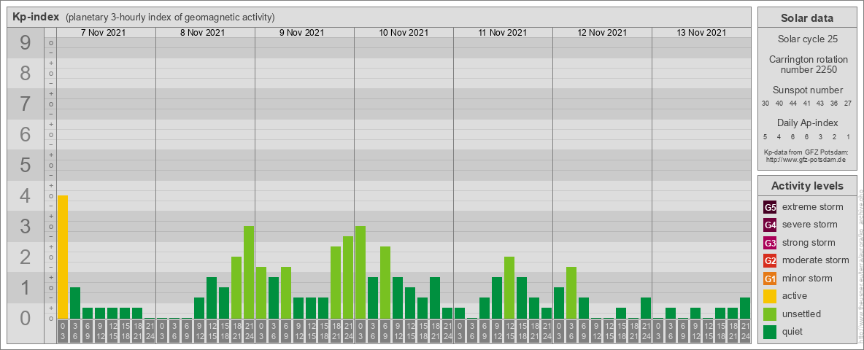The image size is (864, 350).
Task: Select the 21-24 bar on 9 Nov 2021
Action: (347, 277)
